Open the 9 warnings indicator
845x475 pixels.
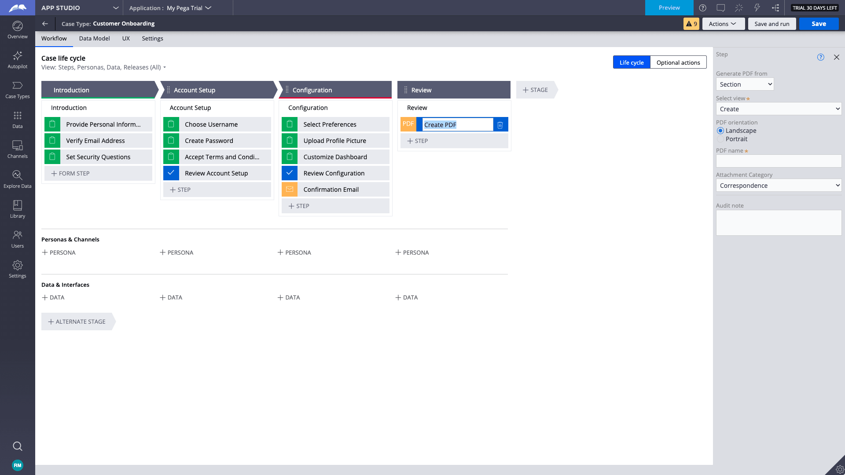[691, 24]
